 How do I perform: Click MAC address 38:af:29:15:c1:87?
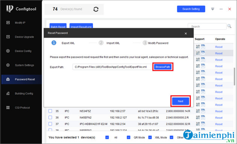click(x=148, y=124)
